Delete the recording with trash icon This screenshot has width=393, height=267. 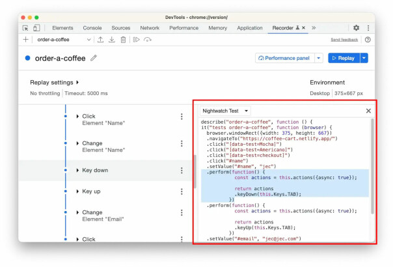pyautogui.click(x=123, y=40)
